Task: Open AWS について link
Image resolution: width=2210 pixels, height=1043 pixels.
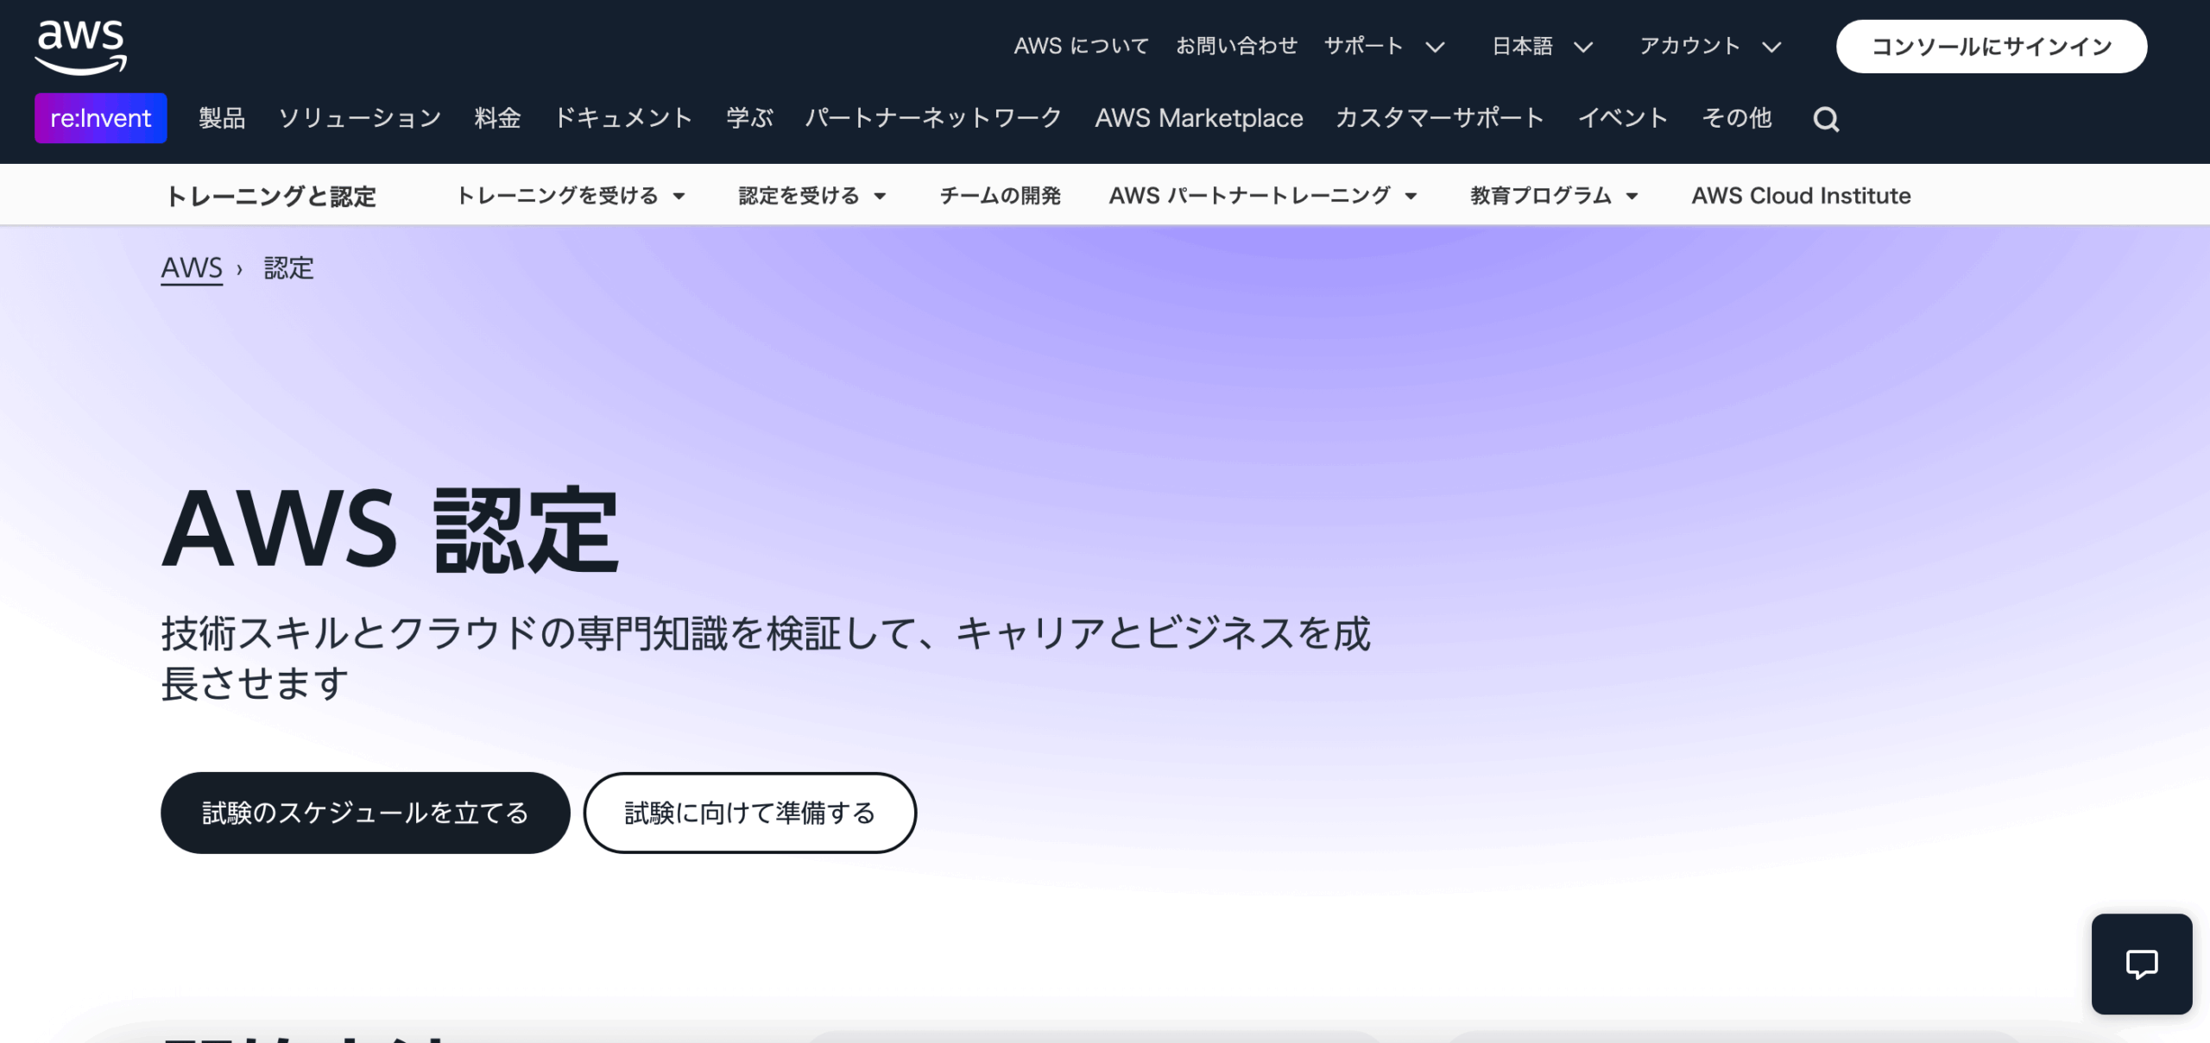Action: (1081, 46)
